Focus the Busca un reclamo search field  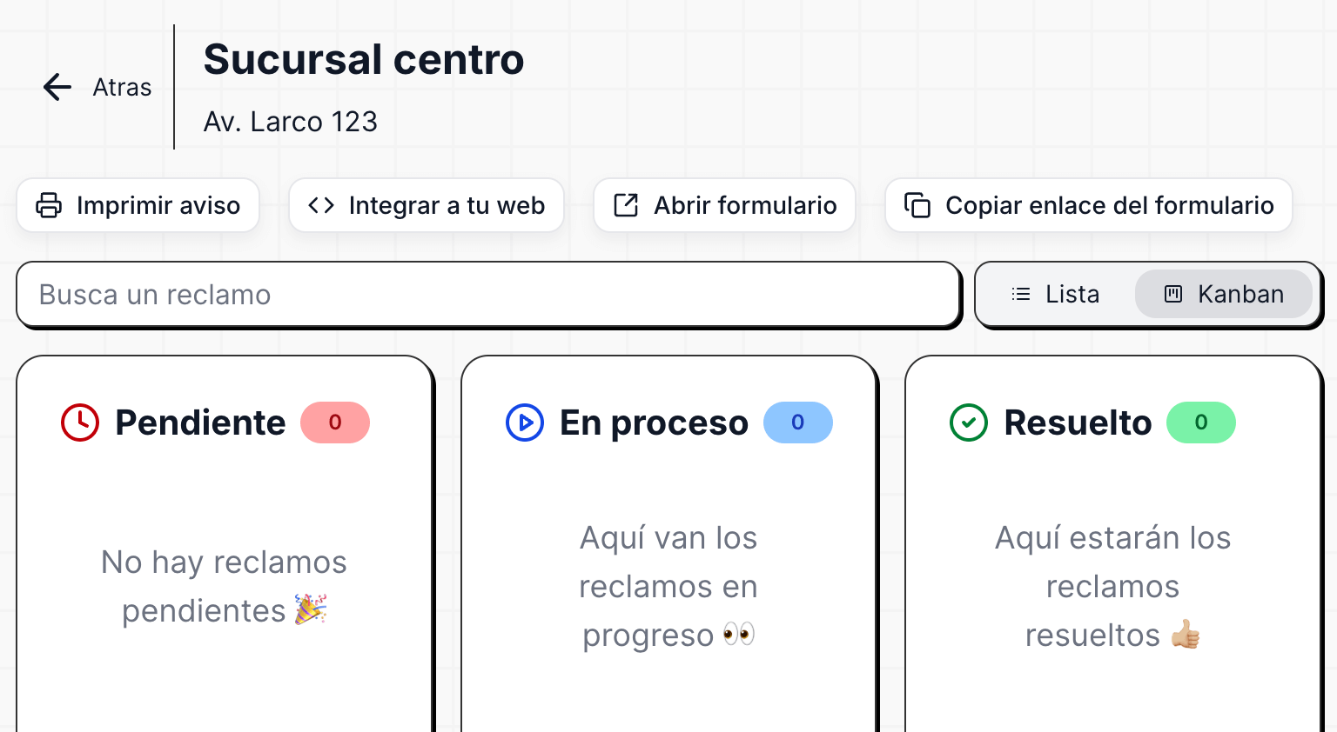tap(487, 295)
